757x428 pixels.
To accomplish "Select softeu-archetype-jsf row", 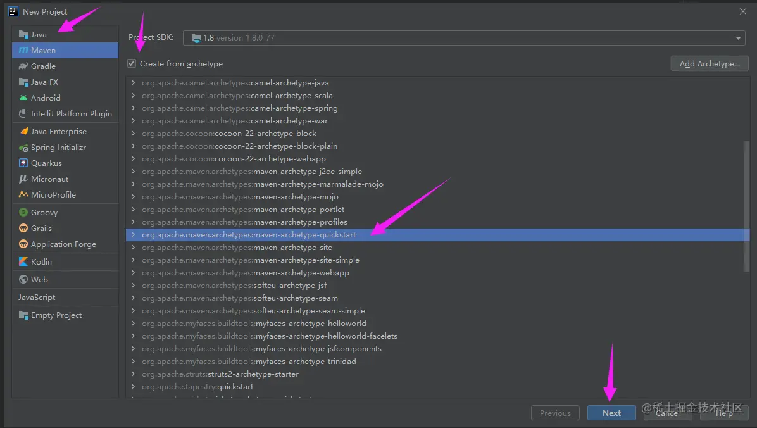I will point(437,286).
